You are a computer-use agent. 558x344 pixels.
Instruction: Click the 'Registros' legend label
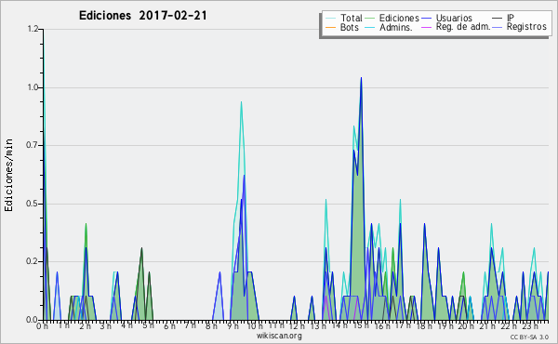point(526,27)
